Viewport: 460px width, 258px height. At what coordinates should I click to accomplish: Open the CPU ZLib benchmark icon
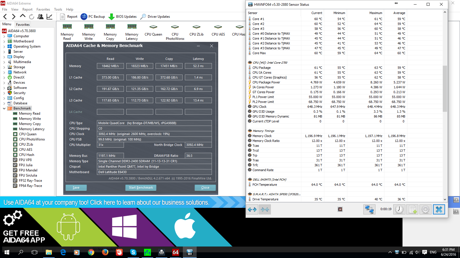196,30
